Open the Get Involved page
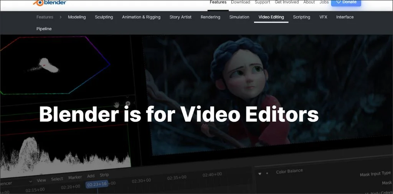This screenshot has height=194, width=393. point(286,2)
